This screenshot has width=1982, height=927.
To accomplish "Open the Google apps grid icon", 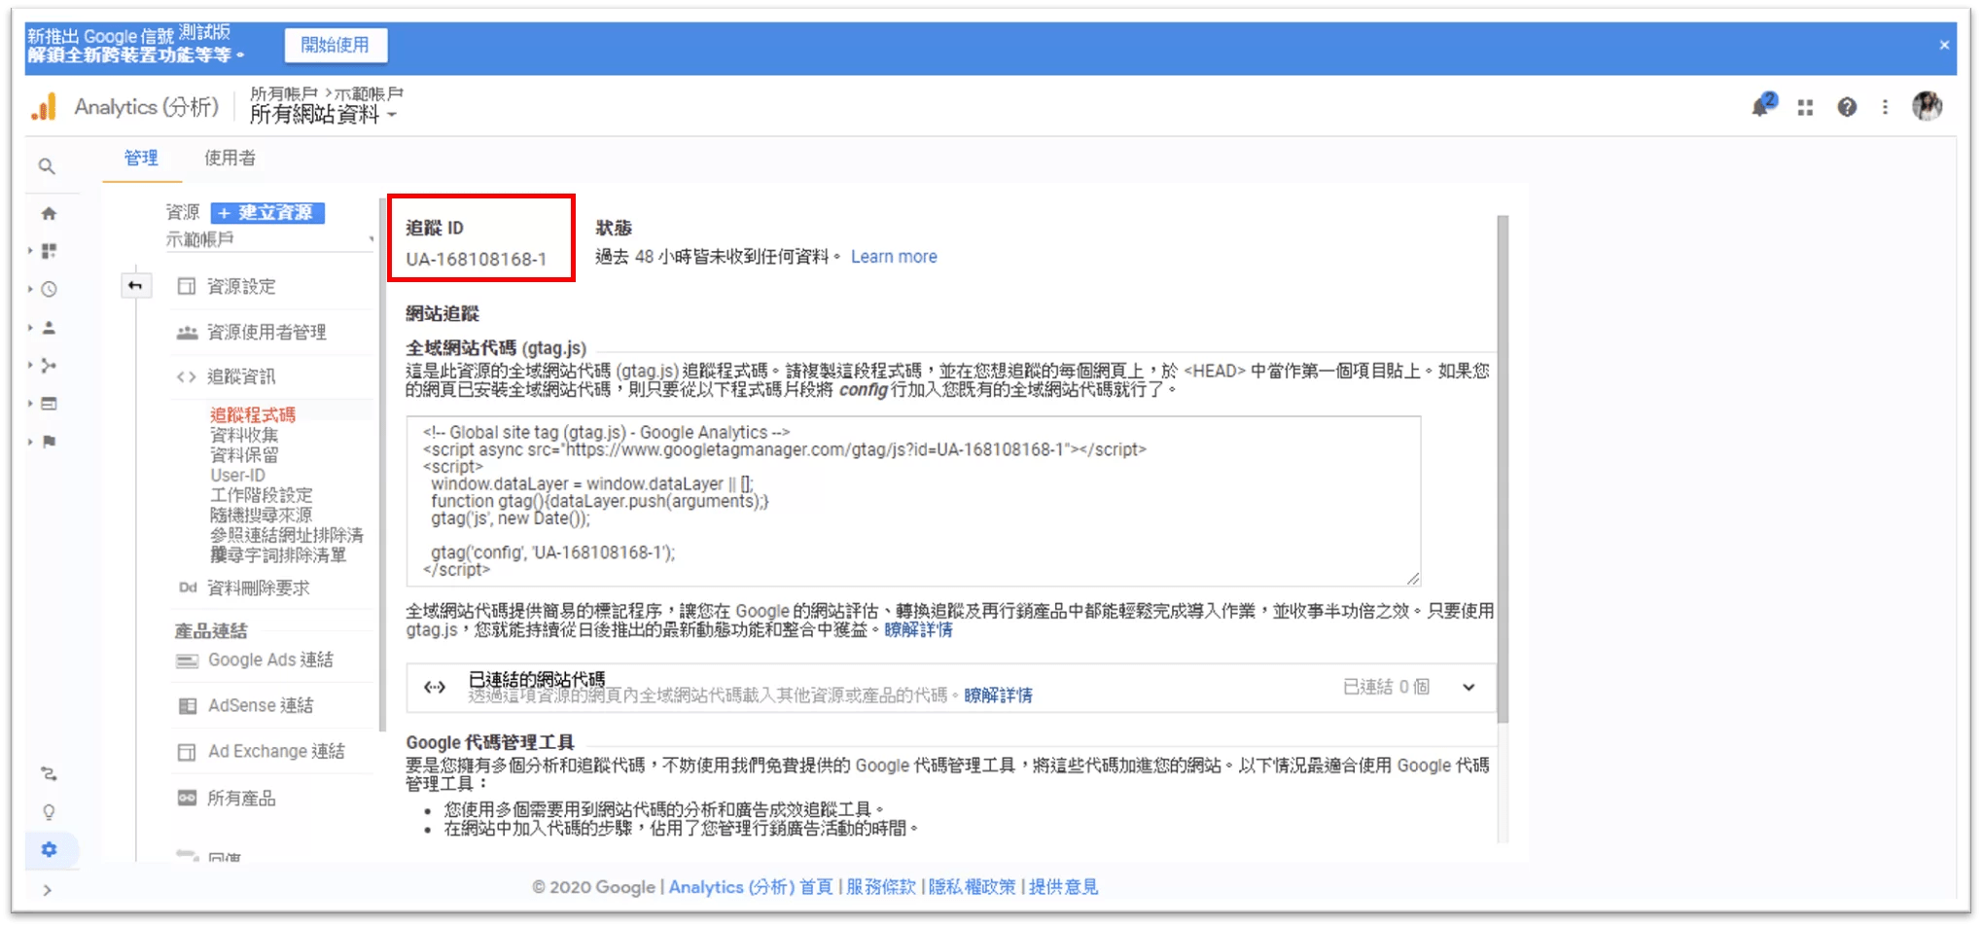I will (1805, 108).
